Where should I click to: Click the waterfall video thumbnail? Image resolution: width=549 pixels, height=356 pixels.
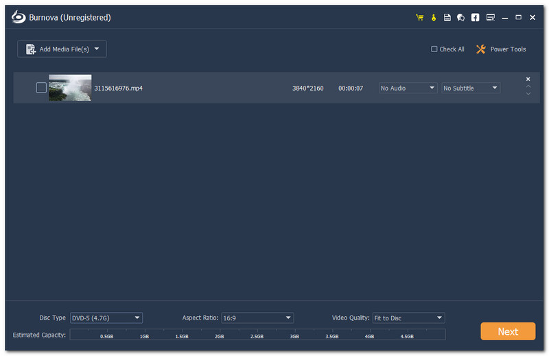70,88
